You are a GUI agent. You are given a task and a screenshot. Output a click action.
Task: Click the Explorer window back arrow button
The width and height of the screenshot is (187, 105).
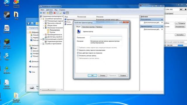29,23
